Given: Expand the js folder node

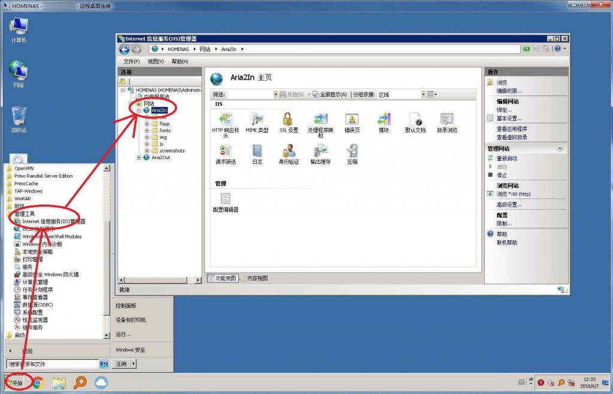Looking at the screenshot, I should [x=147, y=144].
